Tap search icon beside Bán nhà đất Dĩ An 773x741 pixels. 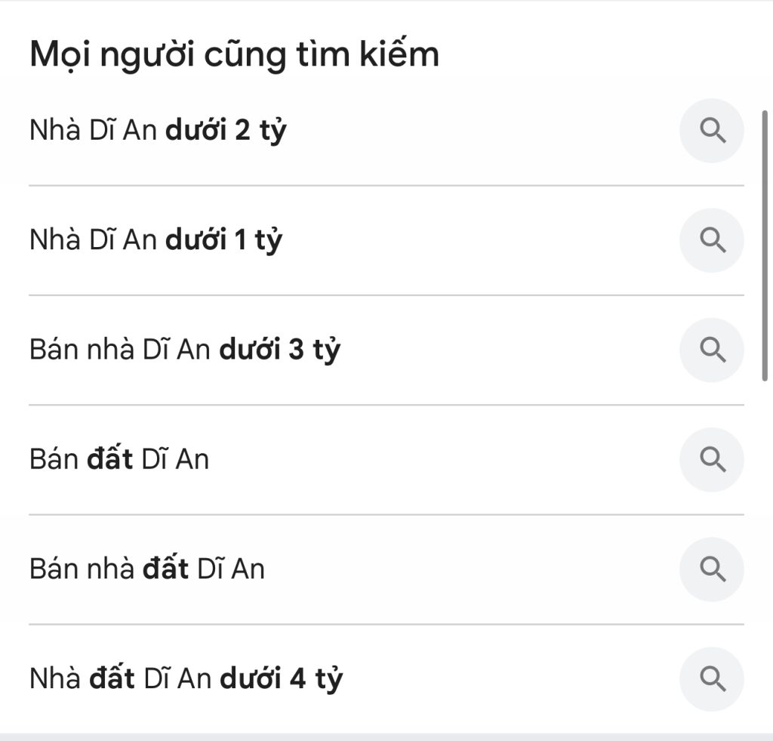[x=712, y=569]
